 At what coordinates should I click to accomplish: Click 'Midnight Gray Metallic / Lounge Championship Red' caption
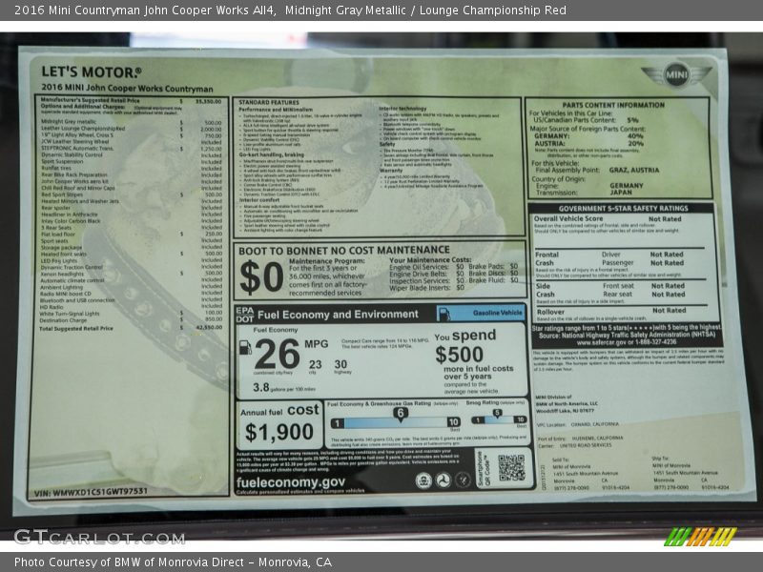click(x=425, y=10)
